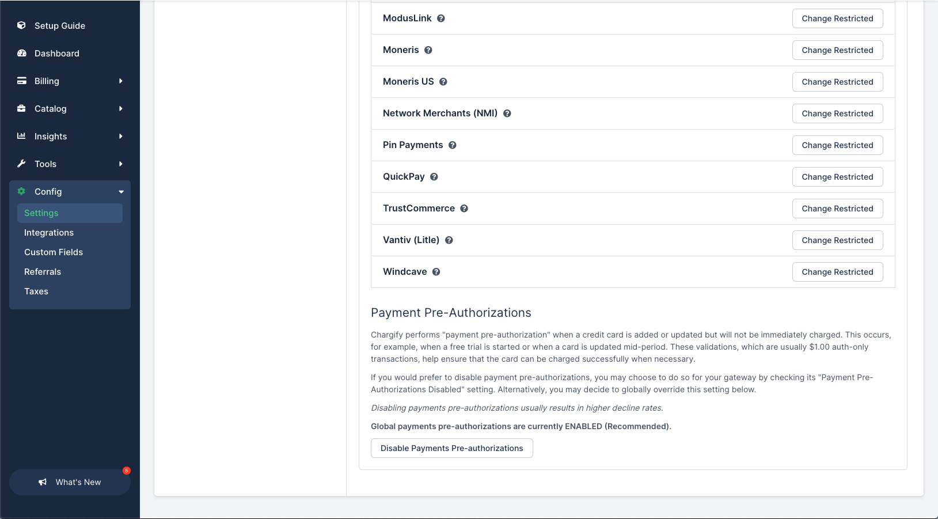The image size is (938, 519).
Task: Click the Network Merchants (NMI) help icon
Action: (507, 113)
